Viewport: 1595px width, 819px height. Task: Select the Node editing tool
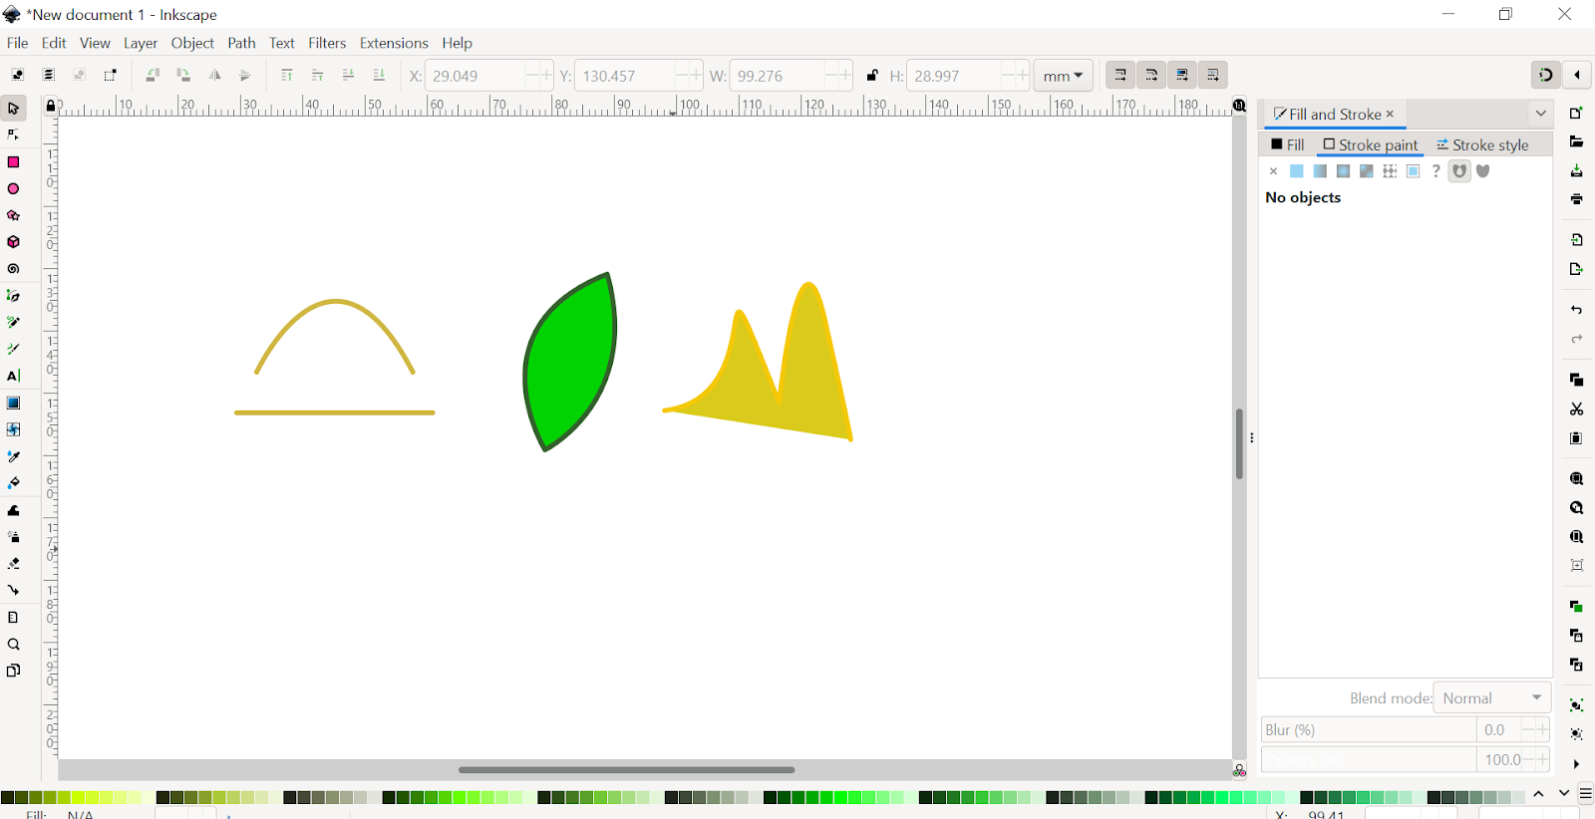pyautogui.click(x=14, y=135)
